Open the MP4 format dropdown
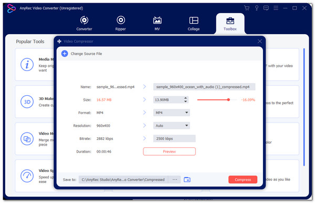The width and height of the screenshot is (315, 203). [x=172, y=113]
